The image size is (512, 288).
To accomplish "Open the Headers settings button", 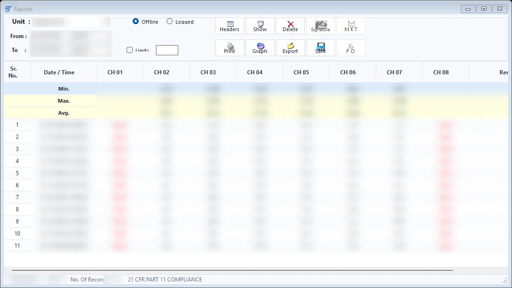I will click(x=229, y=26).
